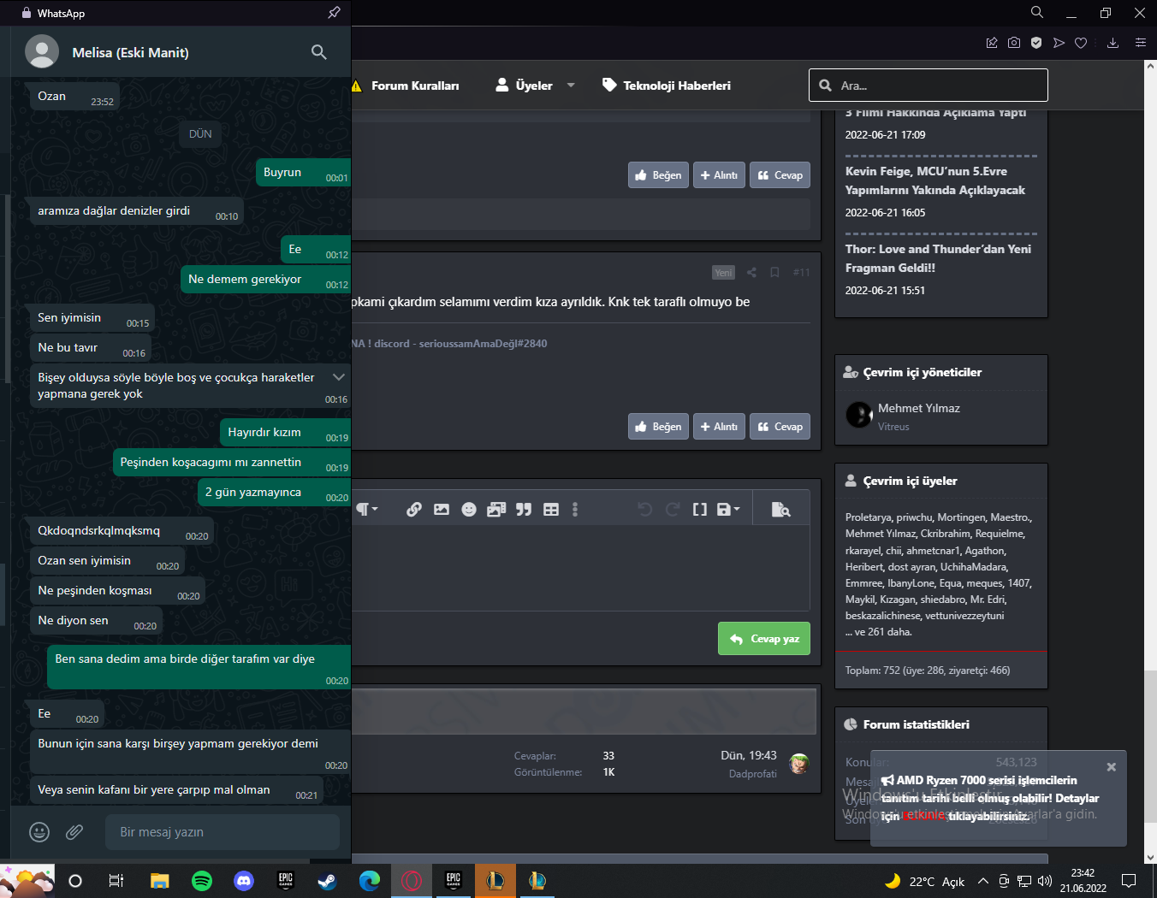Insert image in forum reply editor
This screenshot has height=898, width=1157.
[x=442, y=510]
